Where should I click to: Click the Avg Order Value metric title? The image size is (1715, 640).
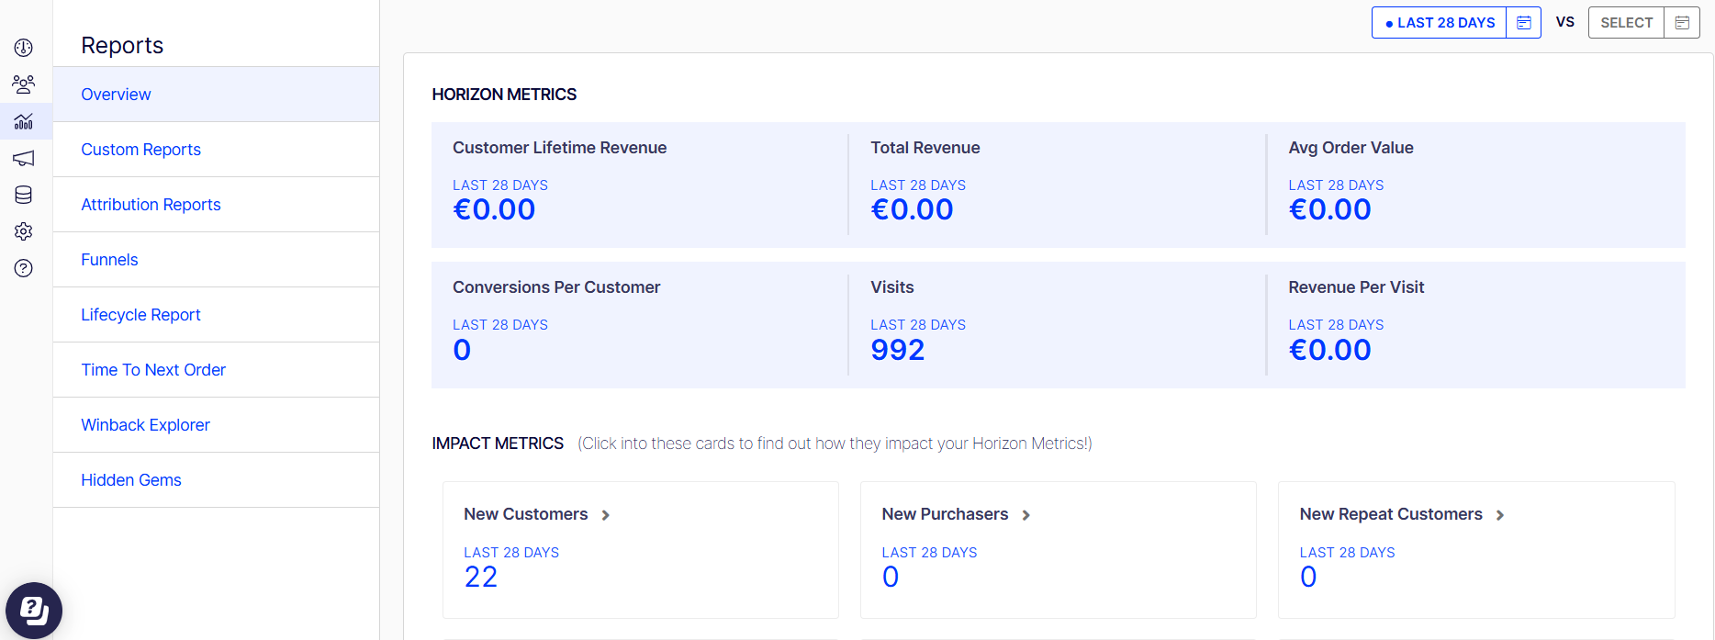(x=1351, y=148)
